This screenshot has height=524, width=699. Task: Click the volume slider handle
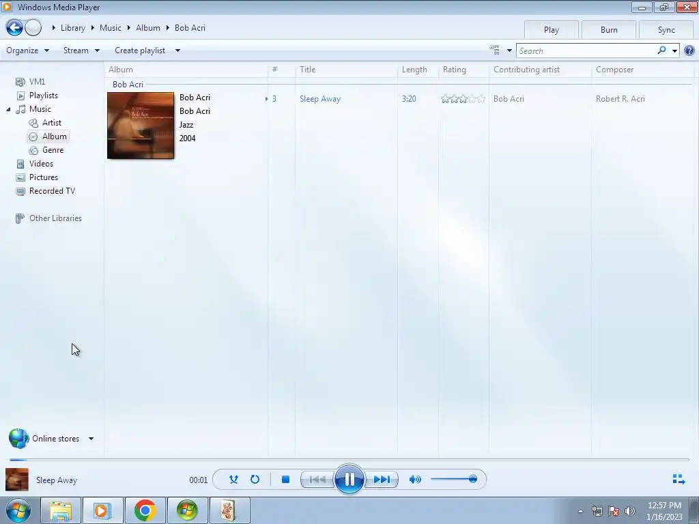pyautogui.click(x=473, y=480)
